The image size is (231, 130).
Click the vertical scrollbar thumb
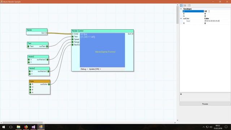coord(178,15)
